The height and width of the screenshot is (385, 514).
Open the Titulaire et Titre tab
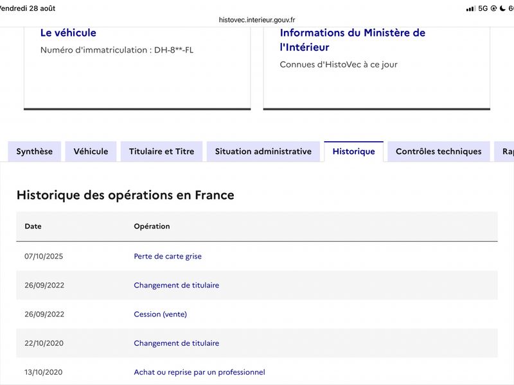(x=162, y=151)
